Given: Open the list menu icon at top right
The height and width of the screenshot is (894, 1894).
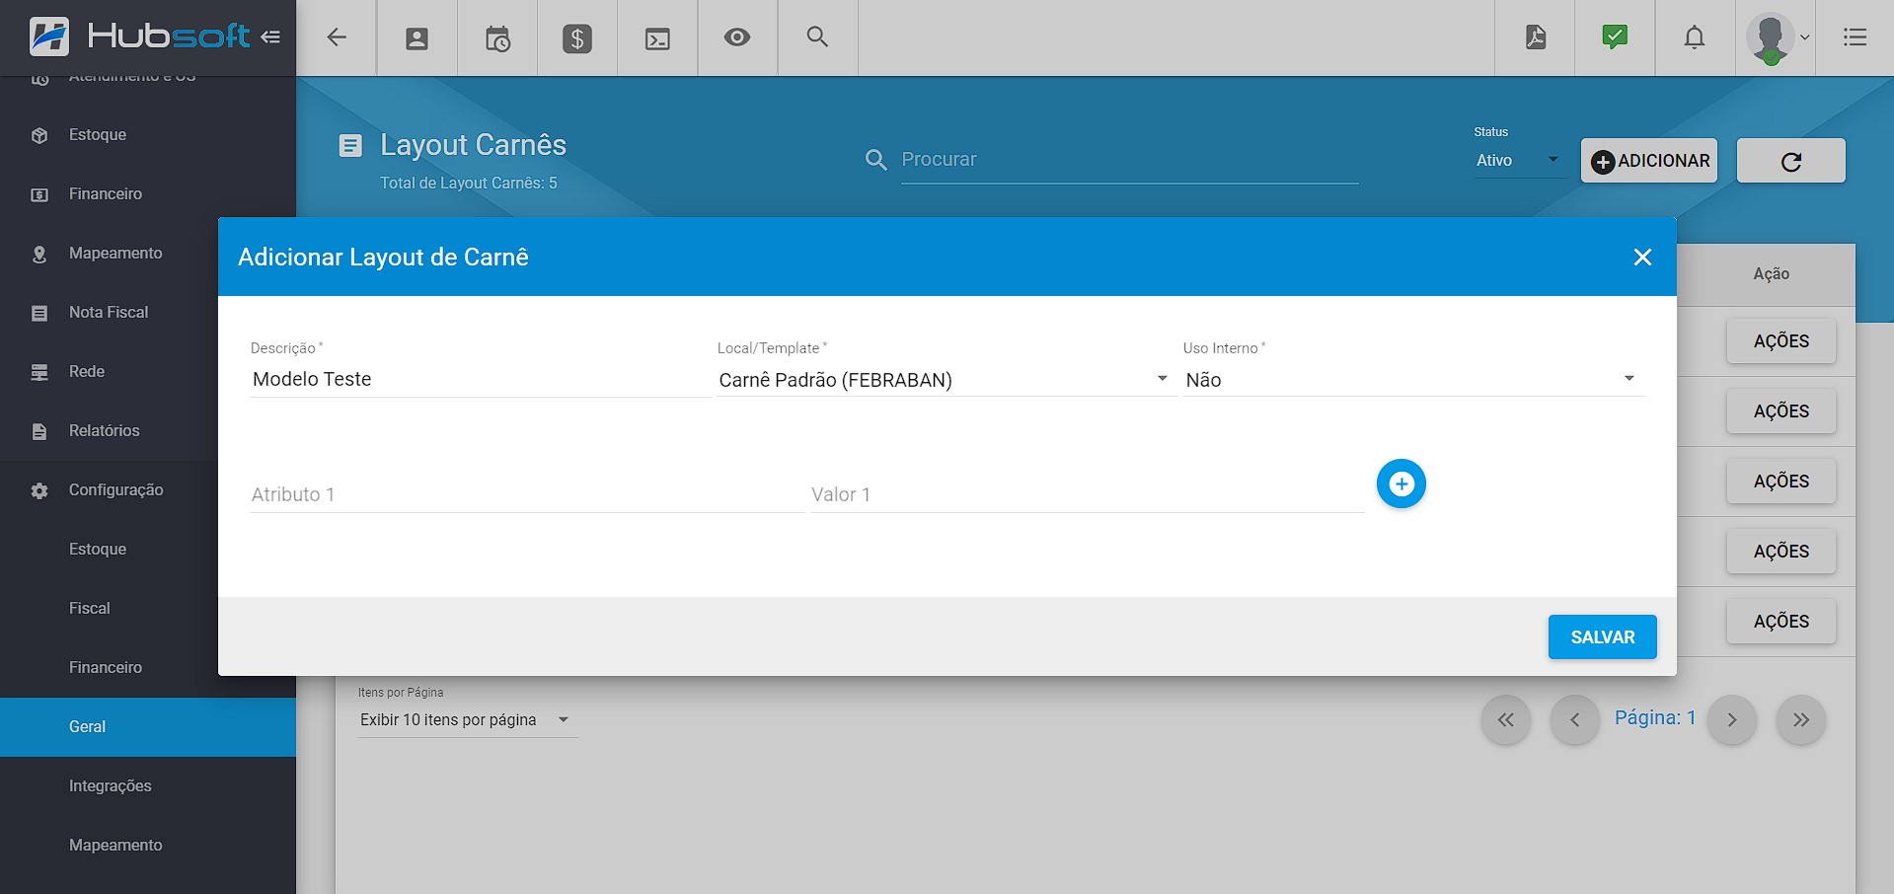Looking at the screenshot, I should pyautogui.click(x=1855, y=37).
